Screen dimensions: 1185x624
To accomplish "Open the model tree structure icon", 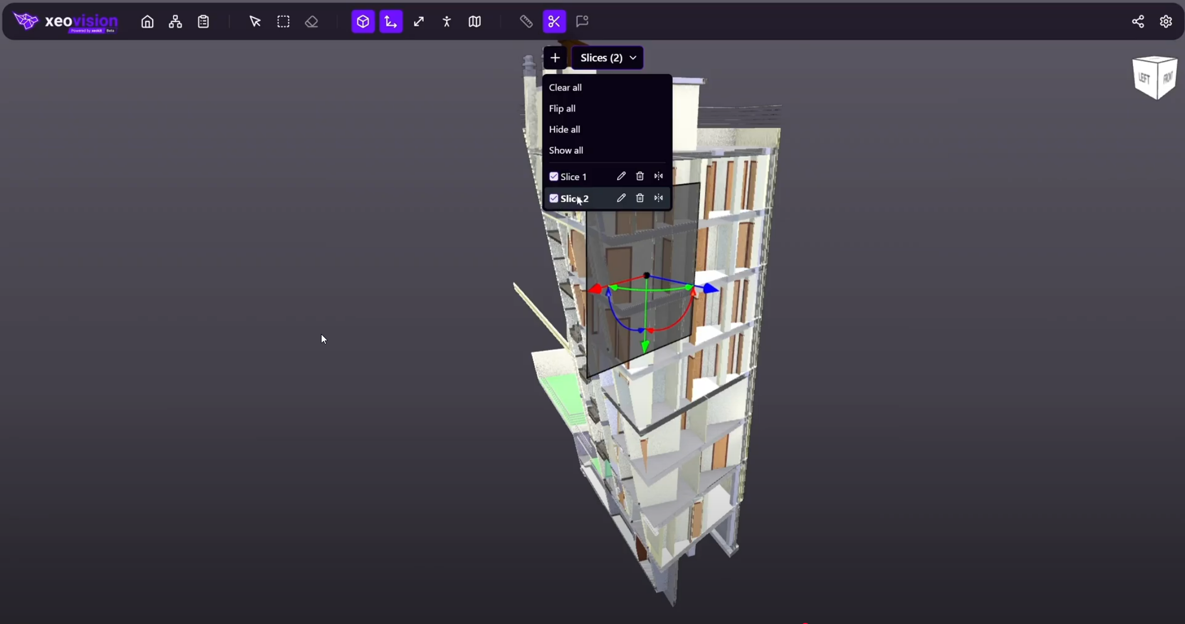I will [175, 22].
